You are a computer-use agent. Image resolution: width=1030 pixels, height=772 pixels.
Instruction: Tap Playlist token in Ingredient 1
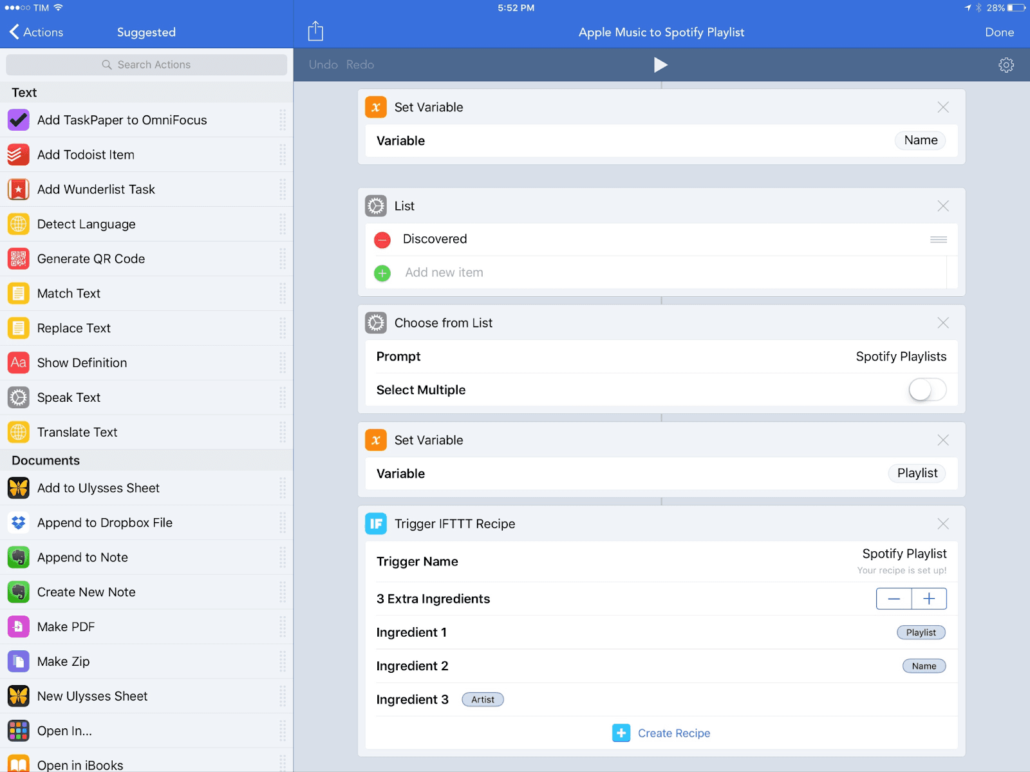point(921,633)
